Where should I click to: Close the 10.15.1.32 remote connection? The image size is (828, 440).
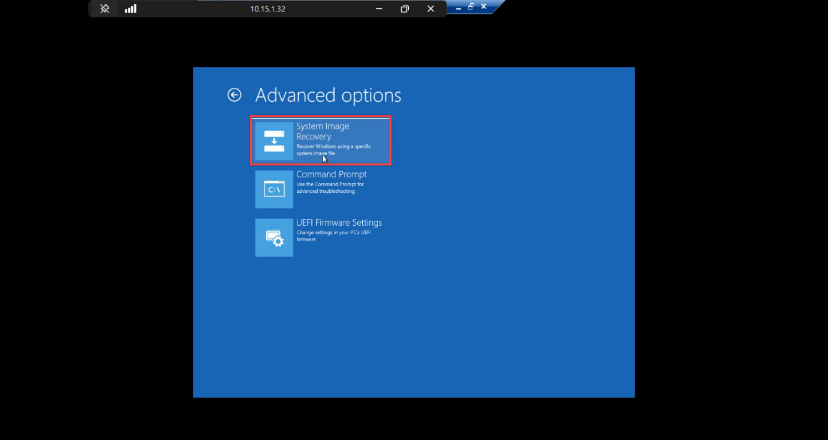point(430,8)
